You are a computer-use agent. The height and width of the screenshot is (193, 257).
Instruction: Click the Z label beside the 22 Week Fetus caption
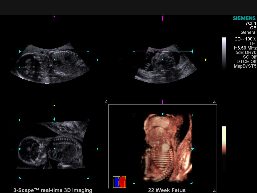tap(214, 190)
